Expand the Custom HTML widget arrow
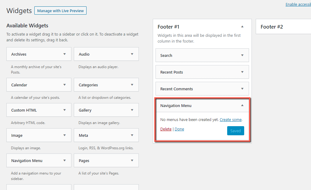The image size is (311, 190). point(64,110)
